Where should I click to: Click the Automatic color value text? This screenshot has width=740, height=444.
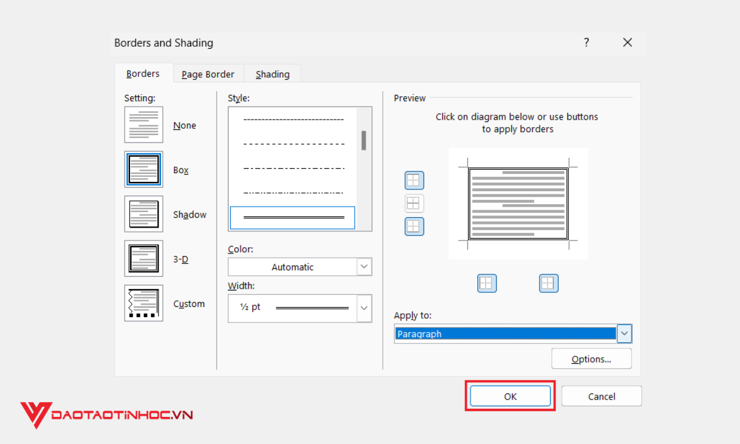click(292, 267)
